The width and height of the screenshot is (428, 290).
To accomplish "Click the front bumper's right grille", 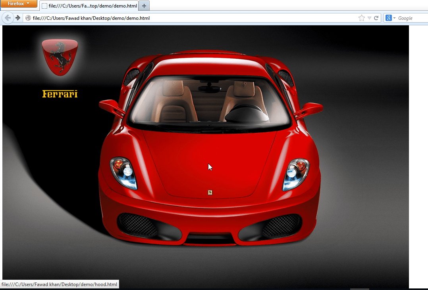I will [270, 227].
